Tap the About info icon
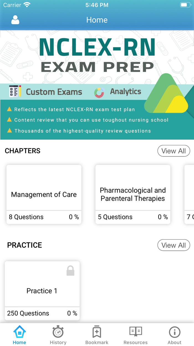This screenshot has width=194, height=346. 174,332
